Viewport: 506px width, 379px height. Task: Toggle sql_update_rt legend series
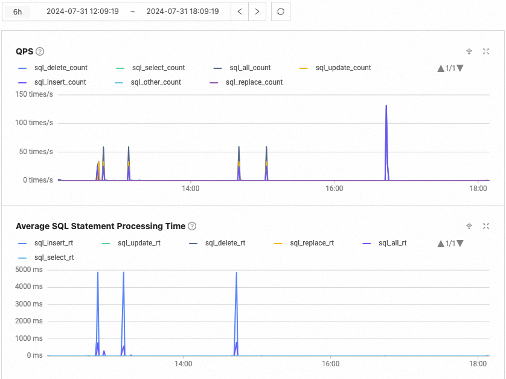coord(131,243)
